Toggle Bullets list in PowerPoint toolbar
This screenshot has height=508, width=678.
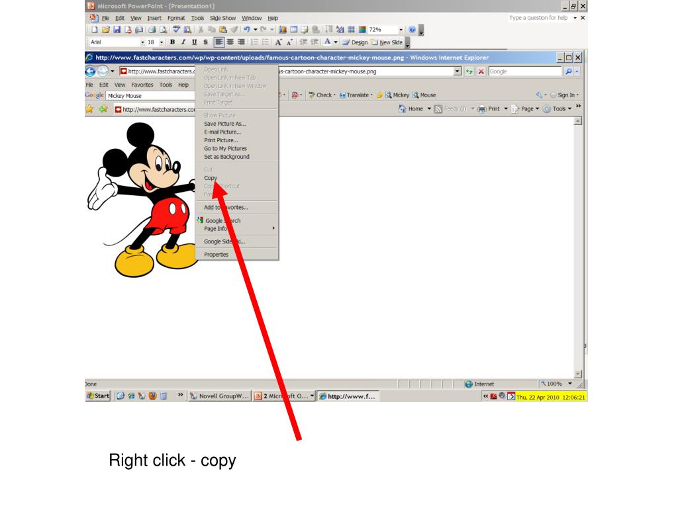click(266, 42)
